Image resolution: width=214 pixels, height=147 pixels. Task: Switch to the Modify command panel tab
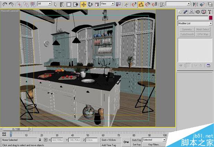186,12
